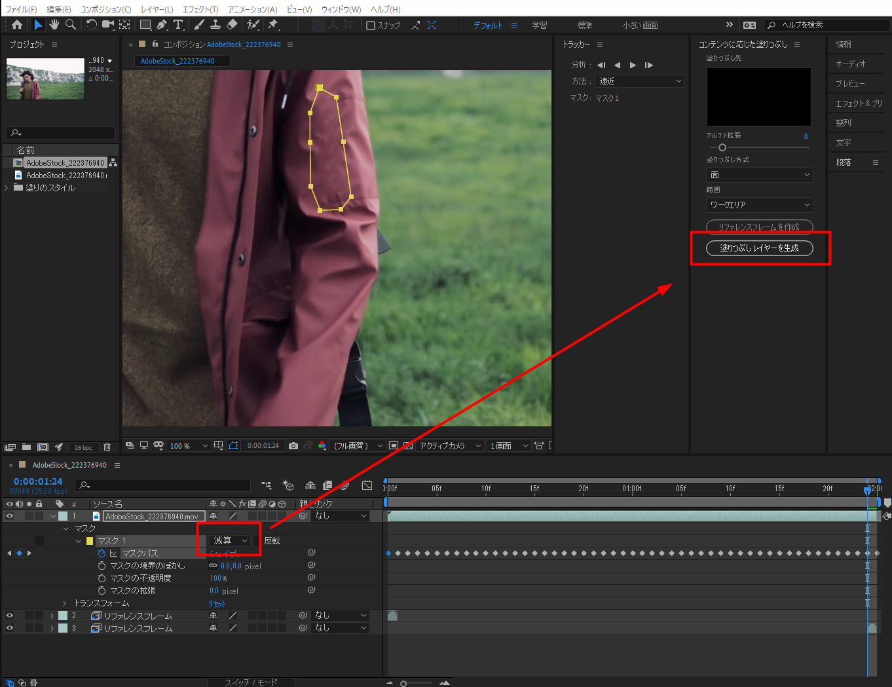Toggle the 反転 checkbox for マスク 1
Screen dimensions: 892x687
click(x=257, y=541)
